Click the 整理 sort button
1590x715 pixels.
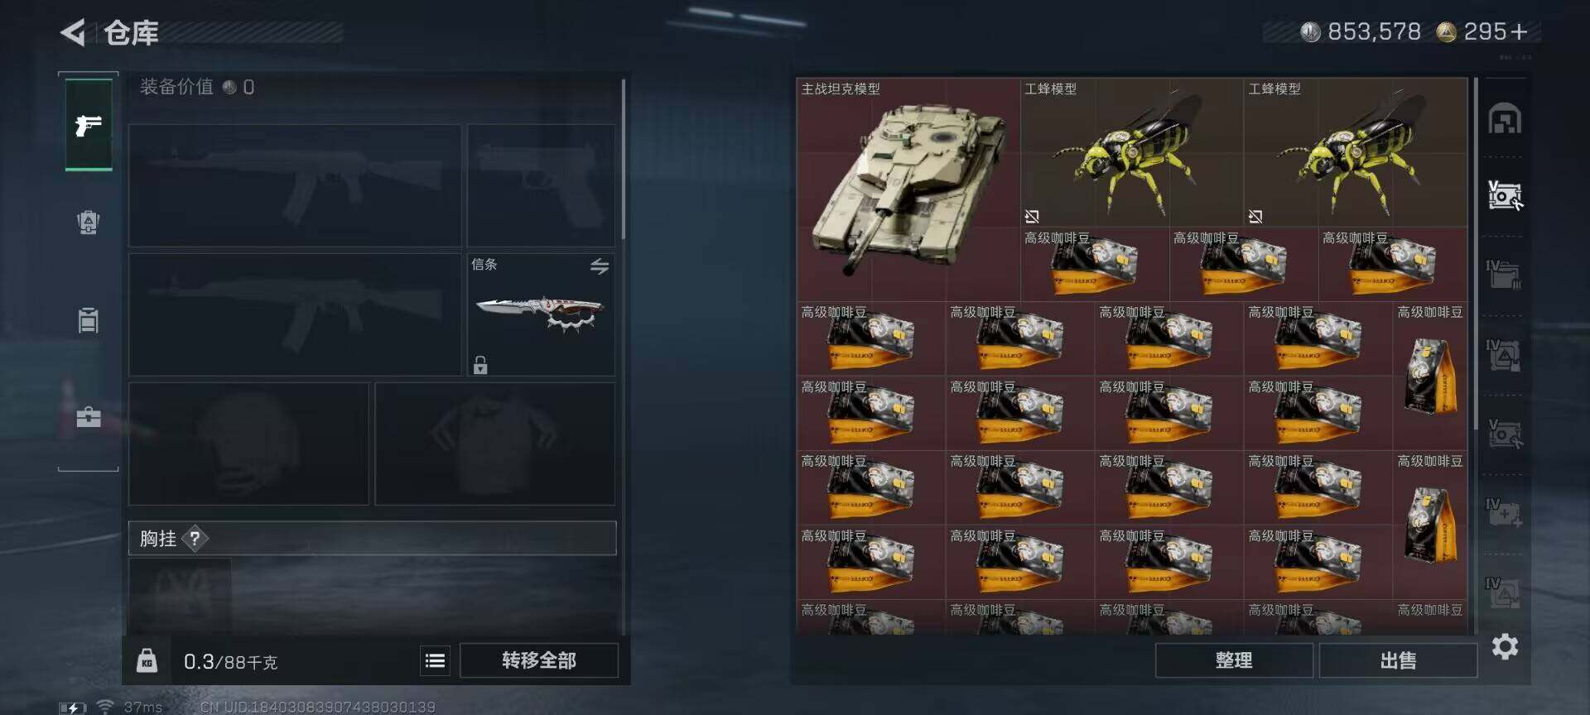(1233, 660)
